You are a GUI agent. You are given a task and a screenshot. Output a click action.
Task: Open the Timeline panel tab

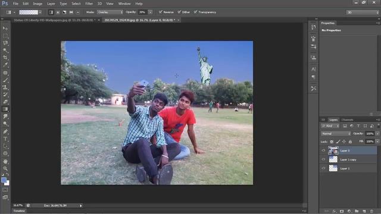pyautogui.click(x=19, y=211)
